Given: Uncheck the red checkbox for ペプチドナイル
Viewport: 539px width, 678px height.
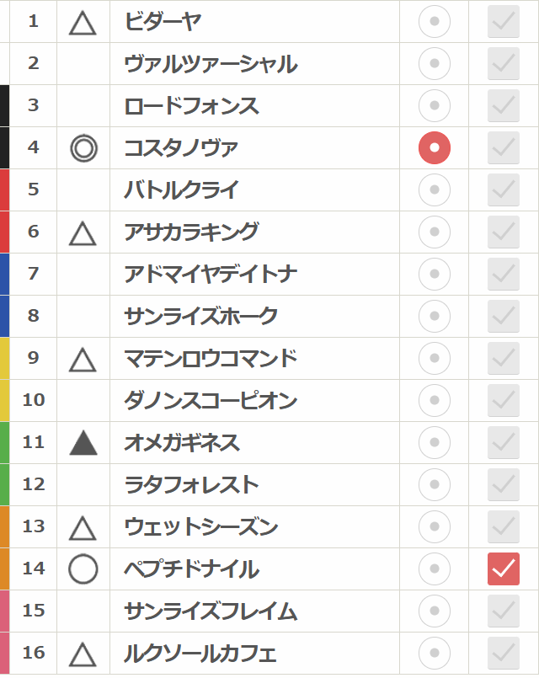Looking at the screenshot, I should coord(504,569).
